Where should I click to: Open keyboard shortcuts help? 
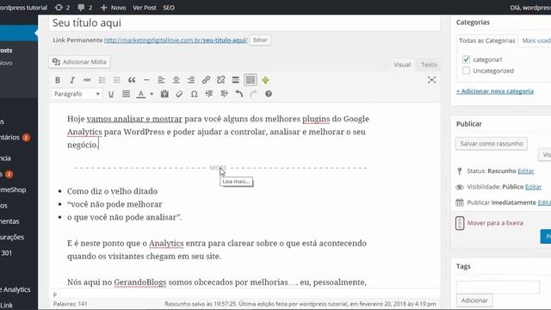click(x=269, y=94)
